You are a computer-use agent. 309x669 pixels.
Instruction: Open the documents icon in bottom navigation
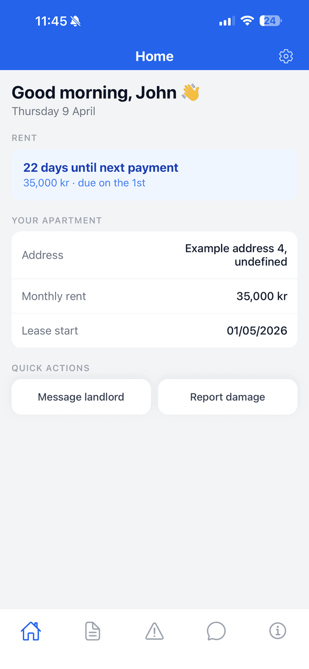point(92,631)
